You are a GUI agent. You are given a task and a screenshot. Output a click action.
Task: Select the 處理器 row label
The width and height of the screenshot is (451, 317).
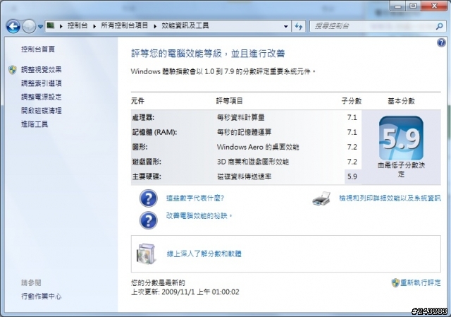pos(143,118)
